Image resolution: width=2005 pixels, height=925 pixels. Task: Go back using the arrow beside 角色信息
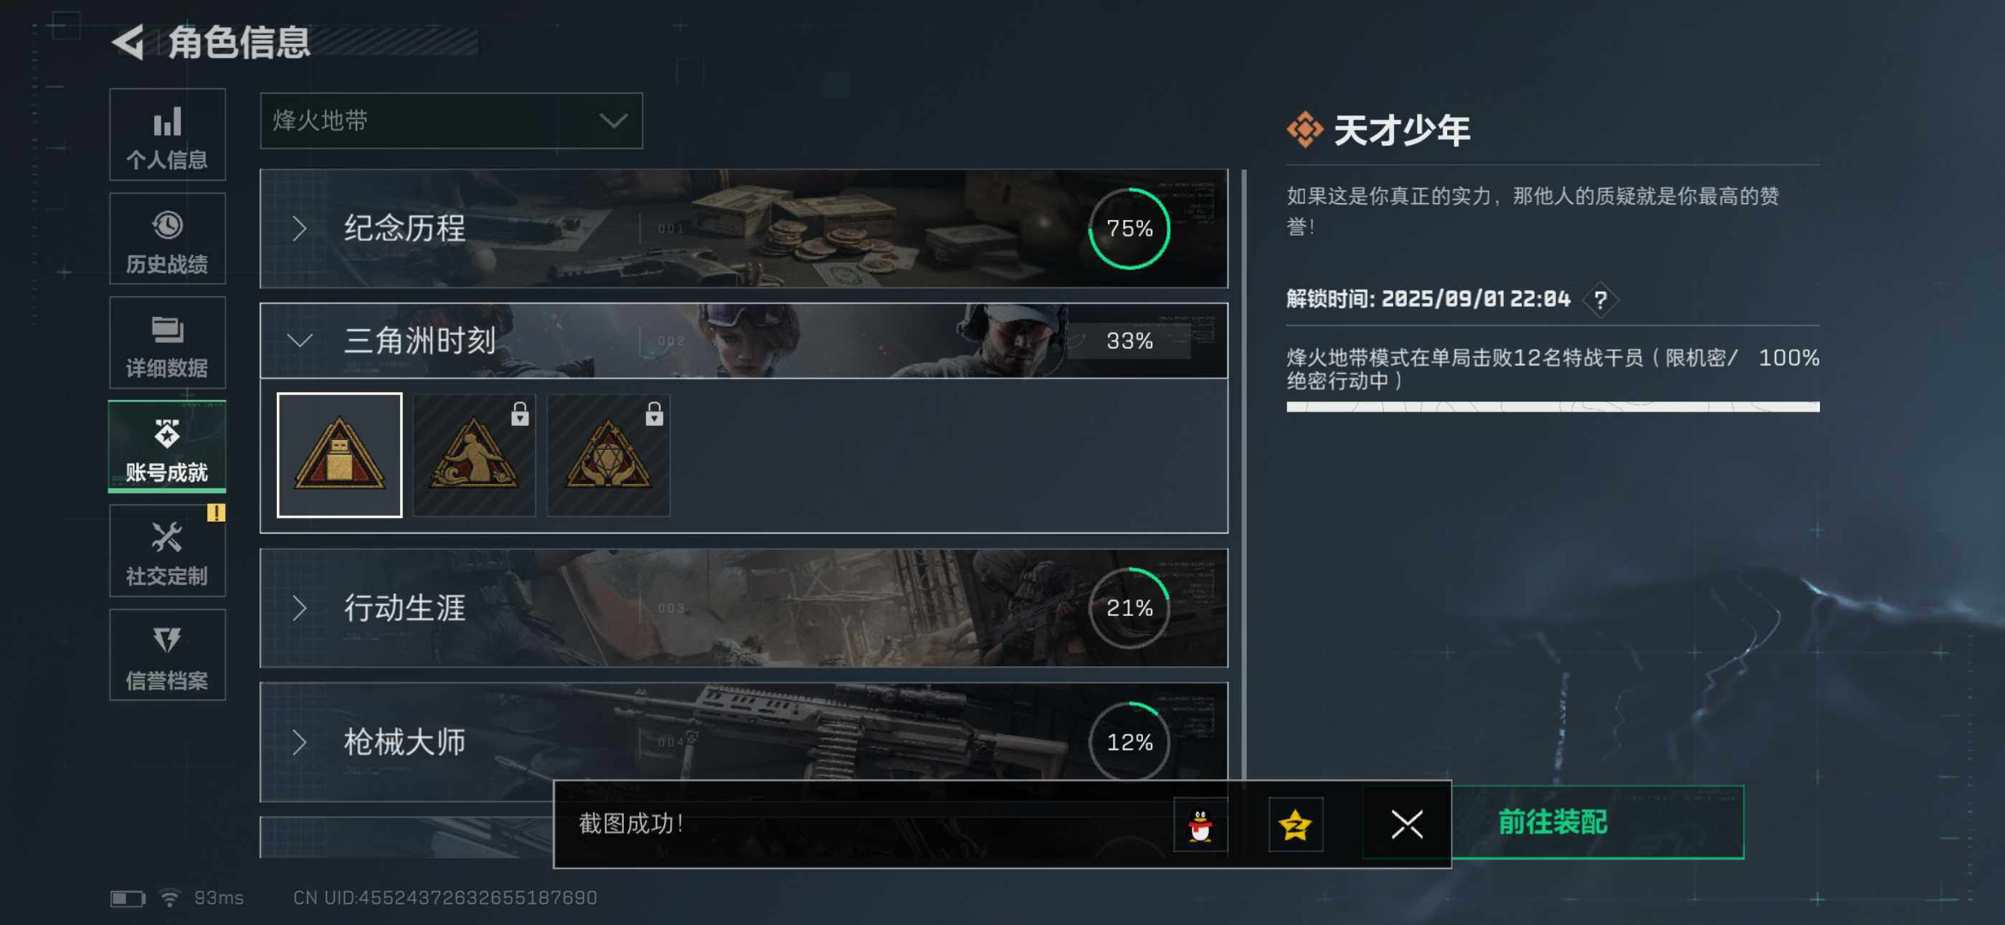[128, 42]
